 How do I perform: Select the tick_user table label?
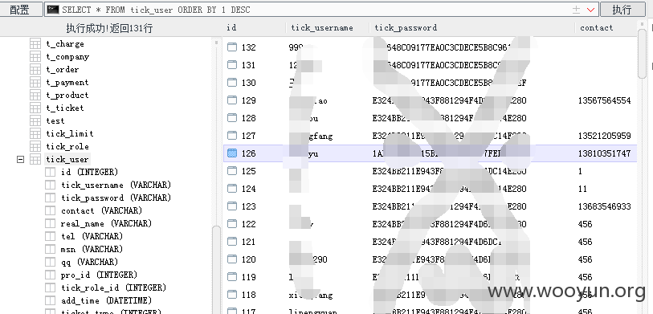point(67,159)
